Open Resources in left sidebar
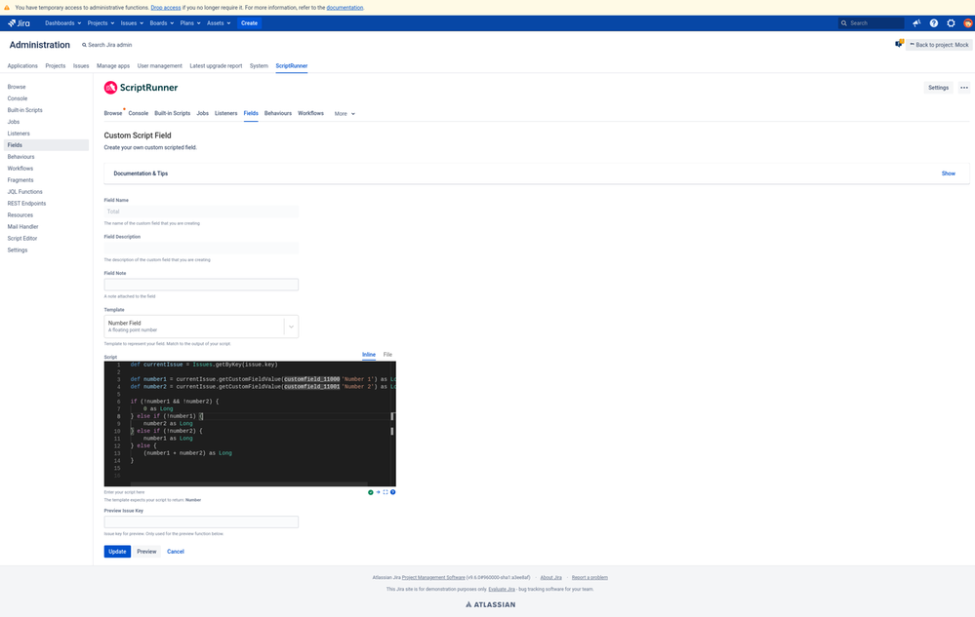This screenshot has width=975, height=617. click(x=20, y=215)
